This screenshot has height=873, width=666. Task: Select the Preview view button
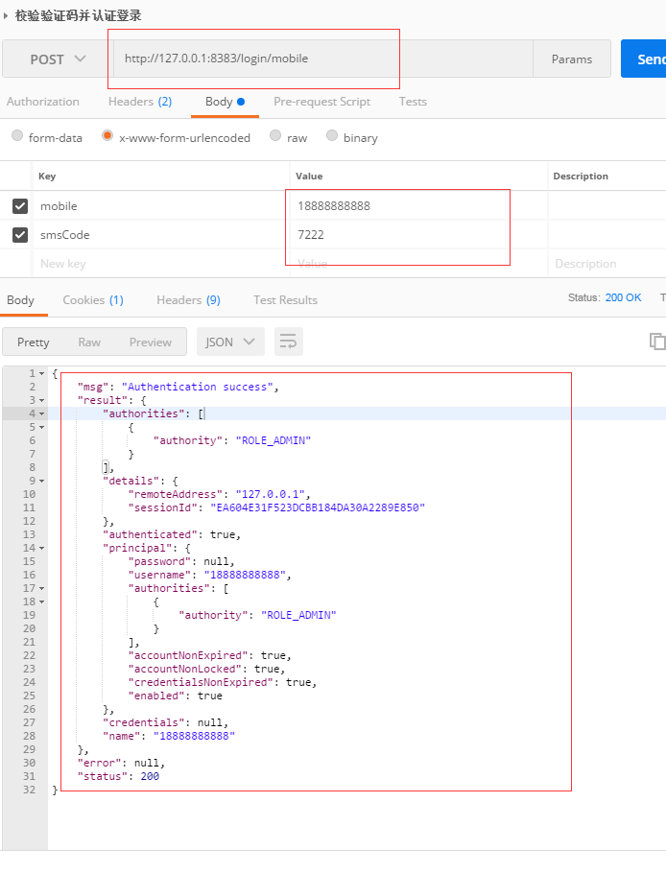pos(151,342)
